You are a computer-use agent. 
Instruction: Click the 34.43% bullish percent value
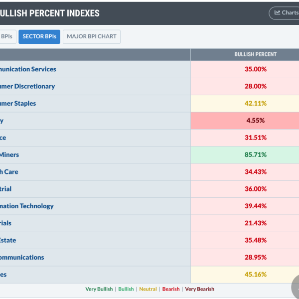256,172
